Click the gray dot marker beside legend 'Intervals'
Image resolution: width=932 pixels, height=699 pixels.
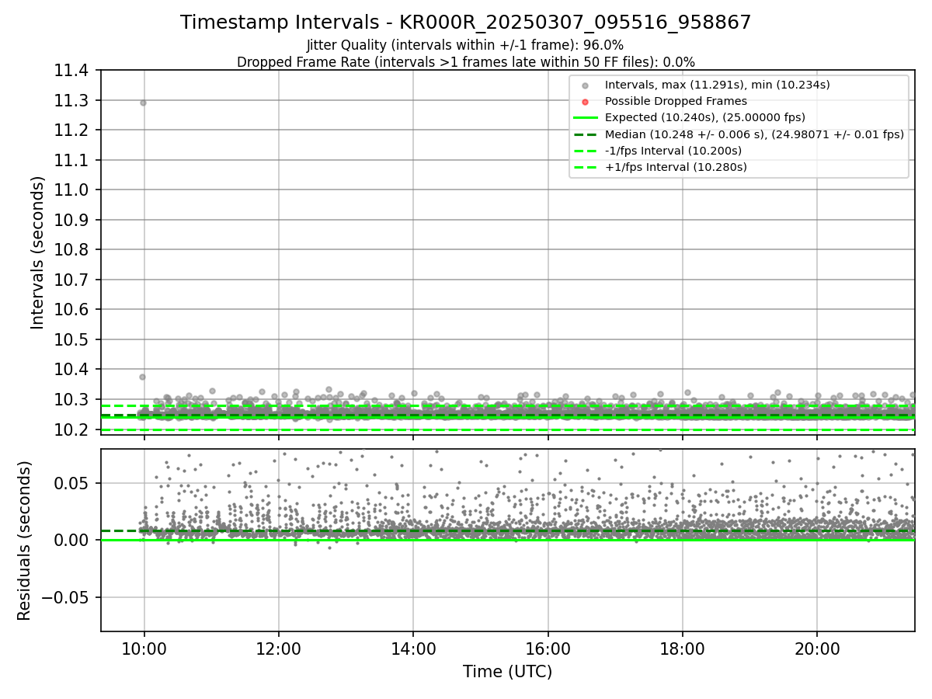click(586, 85)
